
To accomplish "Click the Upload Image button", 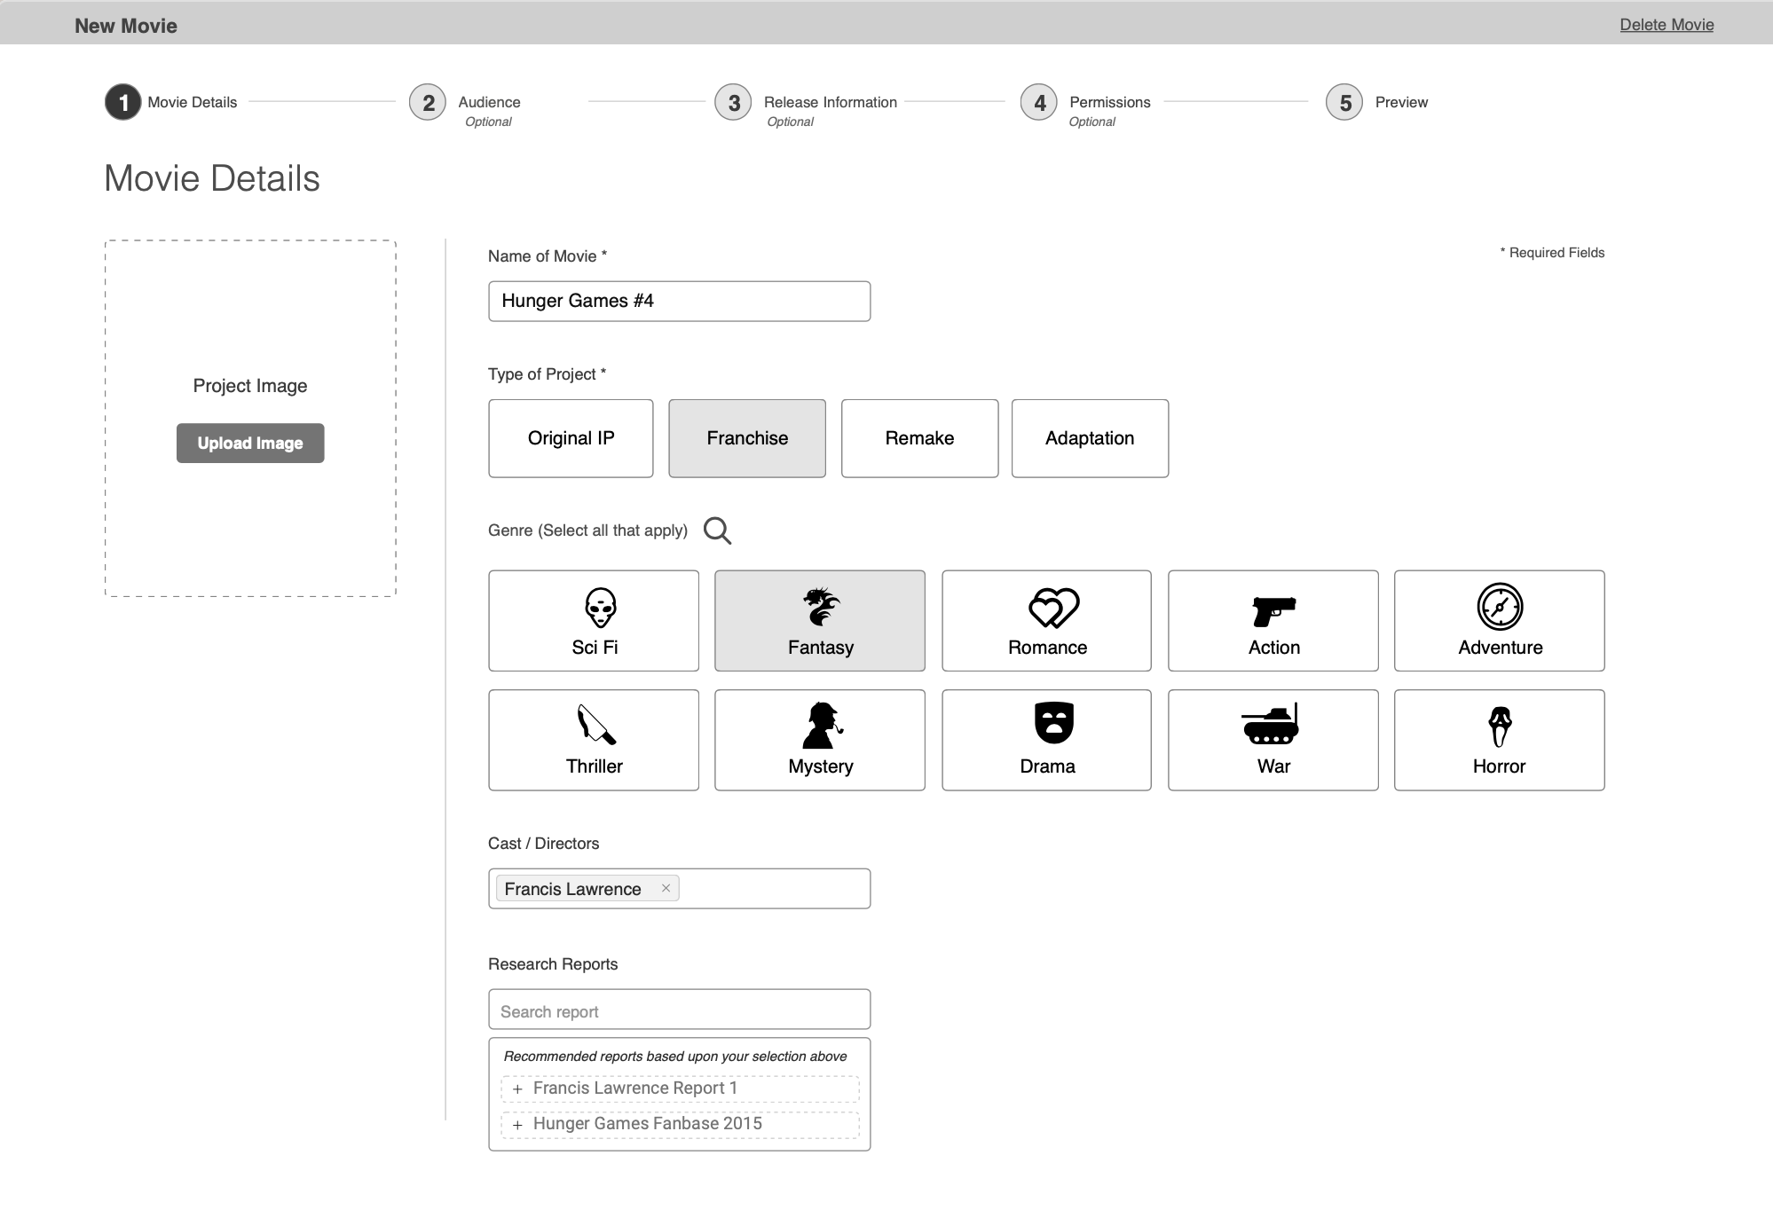I will click(x=250, y=443).
